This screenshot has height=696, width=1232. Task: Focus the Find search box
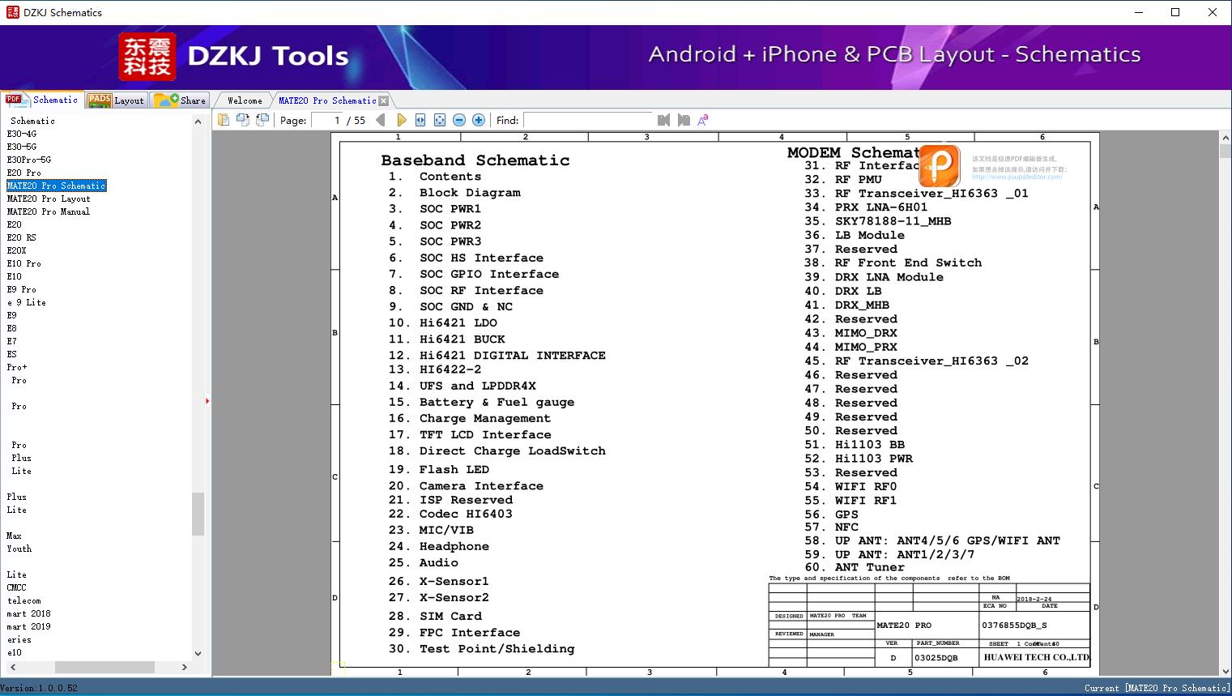pyautogui.click(x=587, y=120)
